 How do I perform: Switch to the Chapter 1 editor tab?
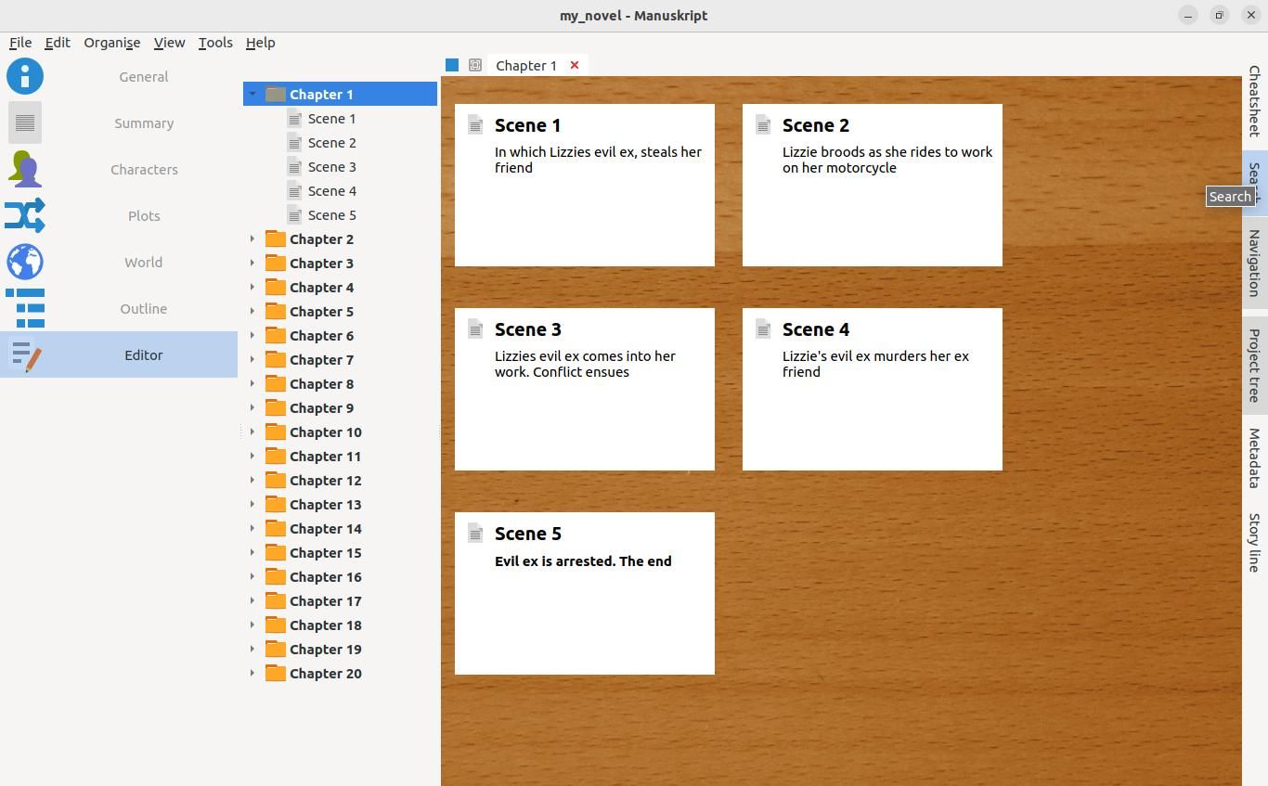coord(526,65)
